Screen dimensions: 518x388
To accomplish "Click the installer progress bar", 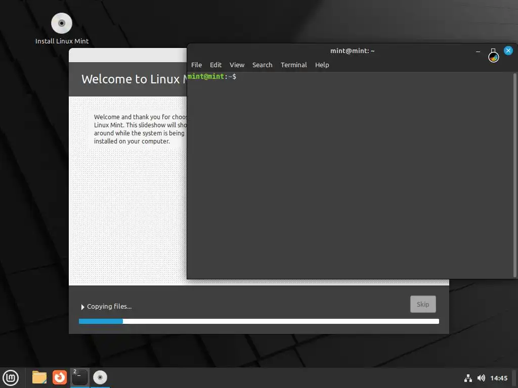I will 259,321.
